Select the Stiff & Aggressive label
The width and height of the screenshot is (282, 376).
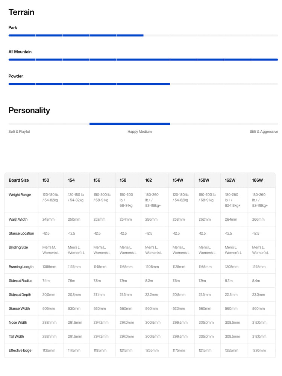(264, 131)
